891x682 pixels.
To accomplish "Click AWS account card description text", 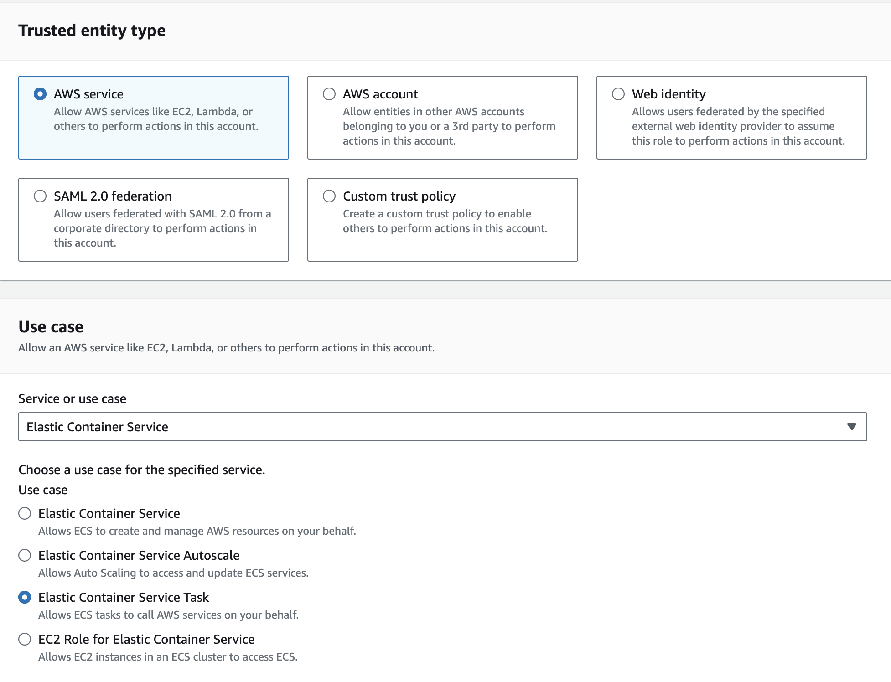I will click(449, 126).
